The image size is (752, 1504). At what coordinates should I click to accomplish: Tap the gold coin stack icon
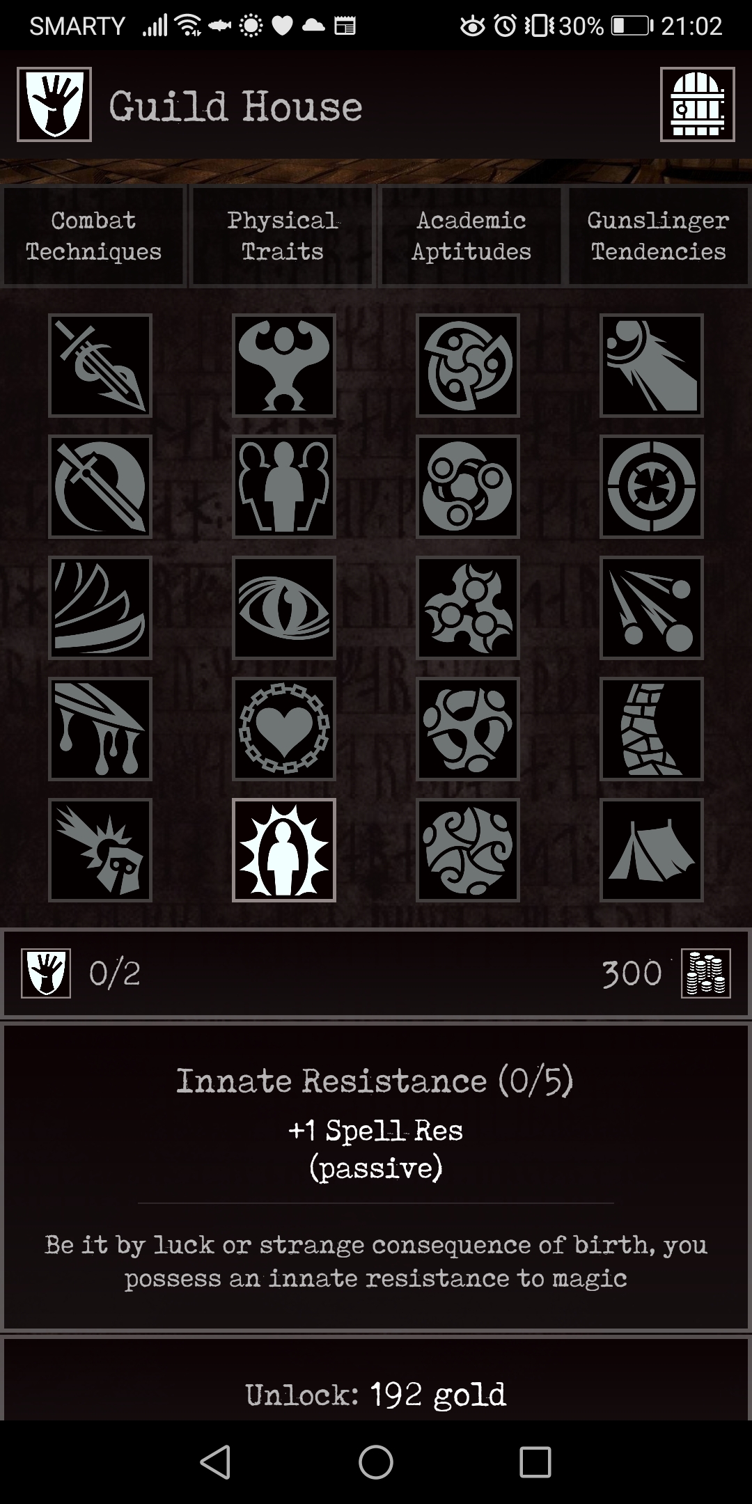point(706,973)
